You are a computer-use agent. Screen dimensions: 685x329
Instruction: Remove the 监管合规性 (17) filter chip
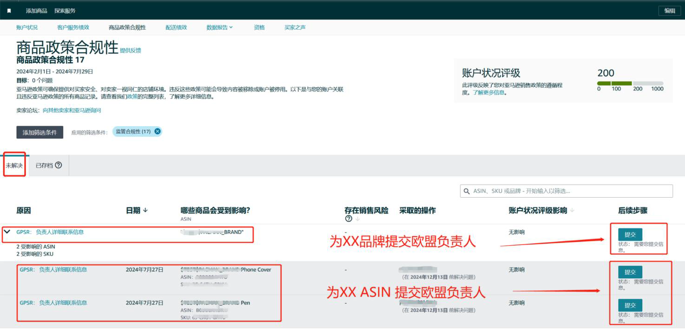[x=158, y=131]
